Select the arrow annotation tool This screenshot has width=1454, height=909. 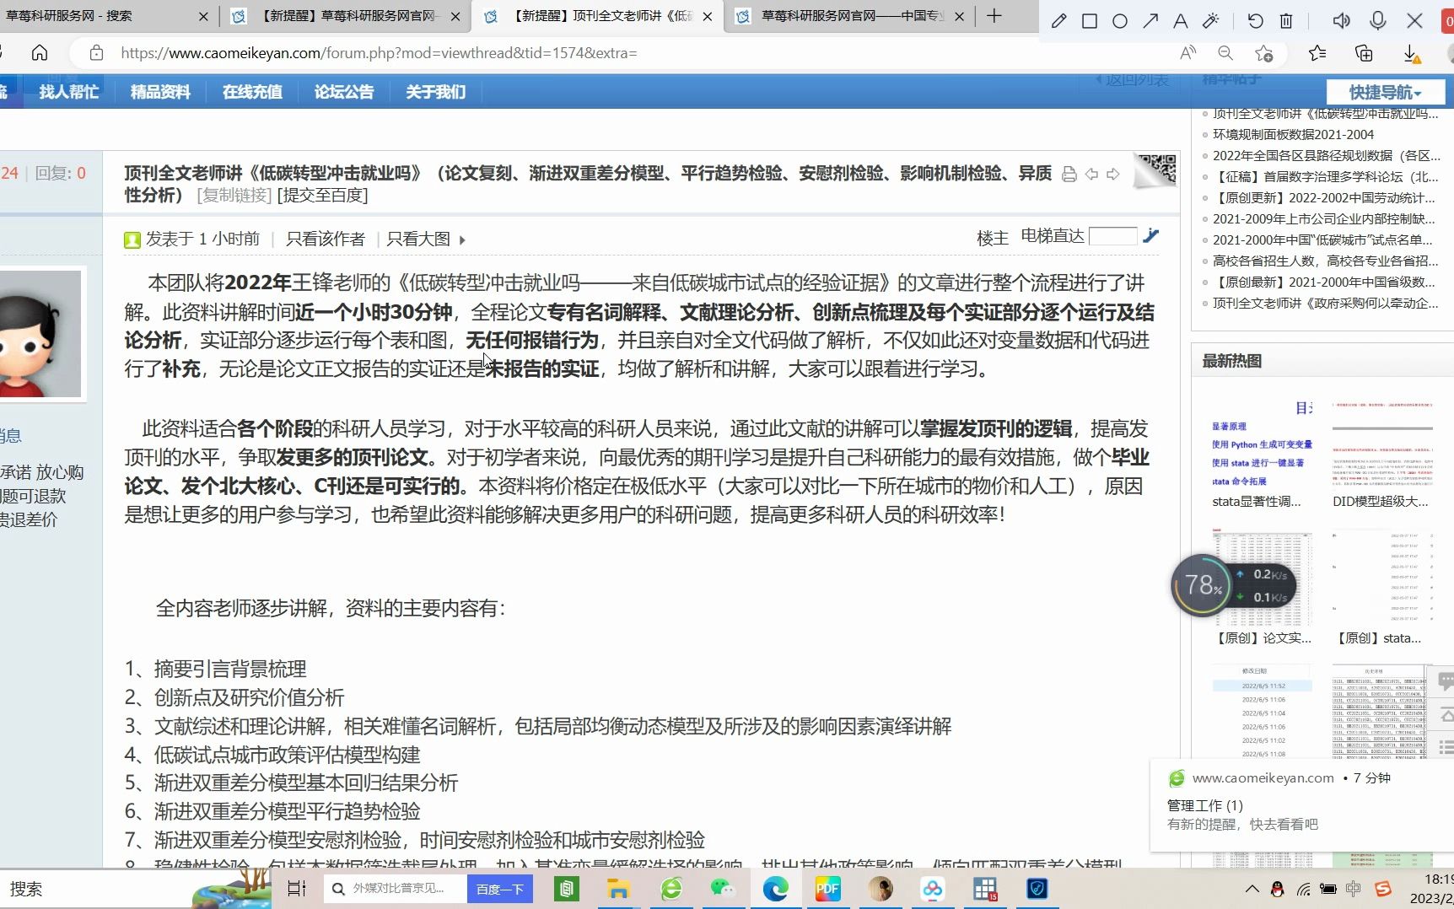point(1150,21)
